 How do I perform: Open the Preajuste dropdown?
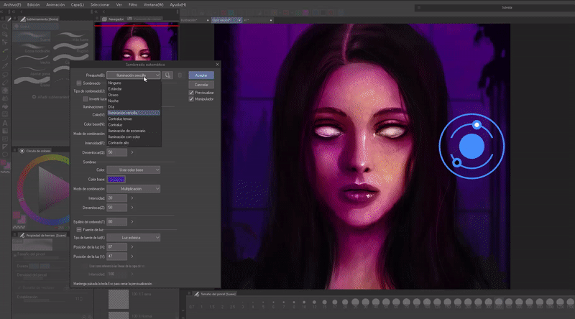(x=133, y=75)
